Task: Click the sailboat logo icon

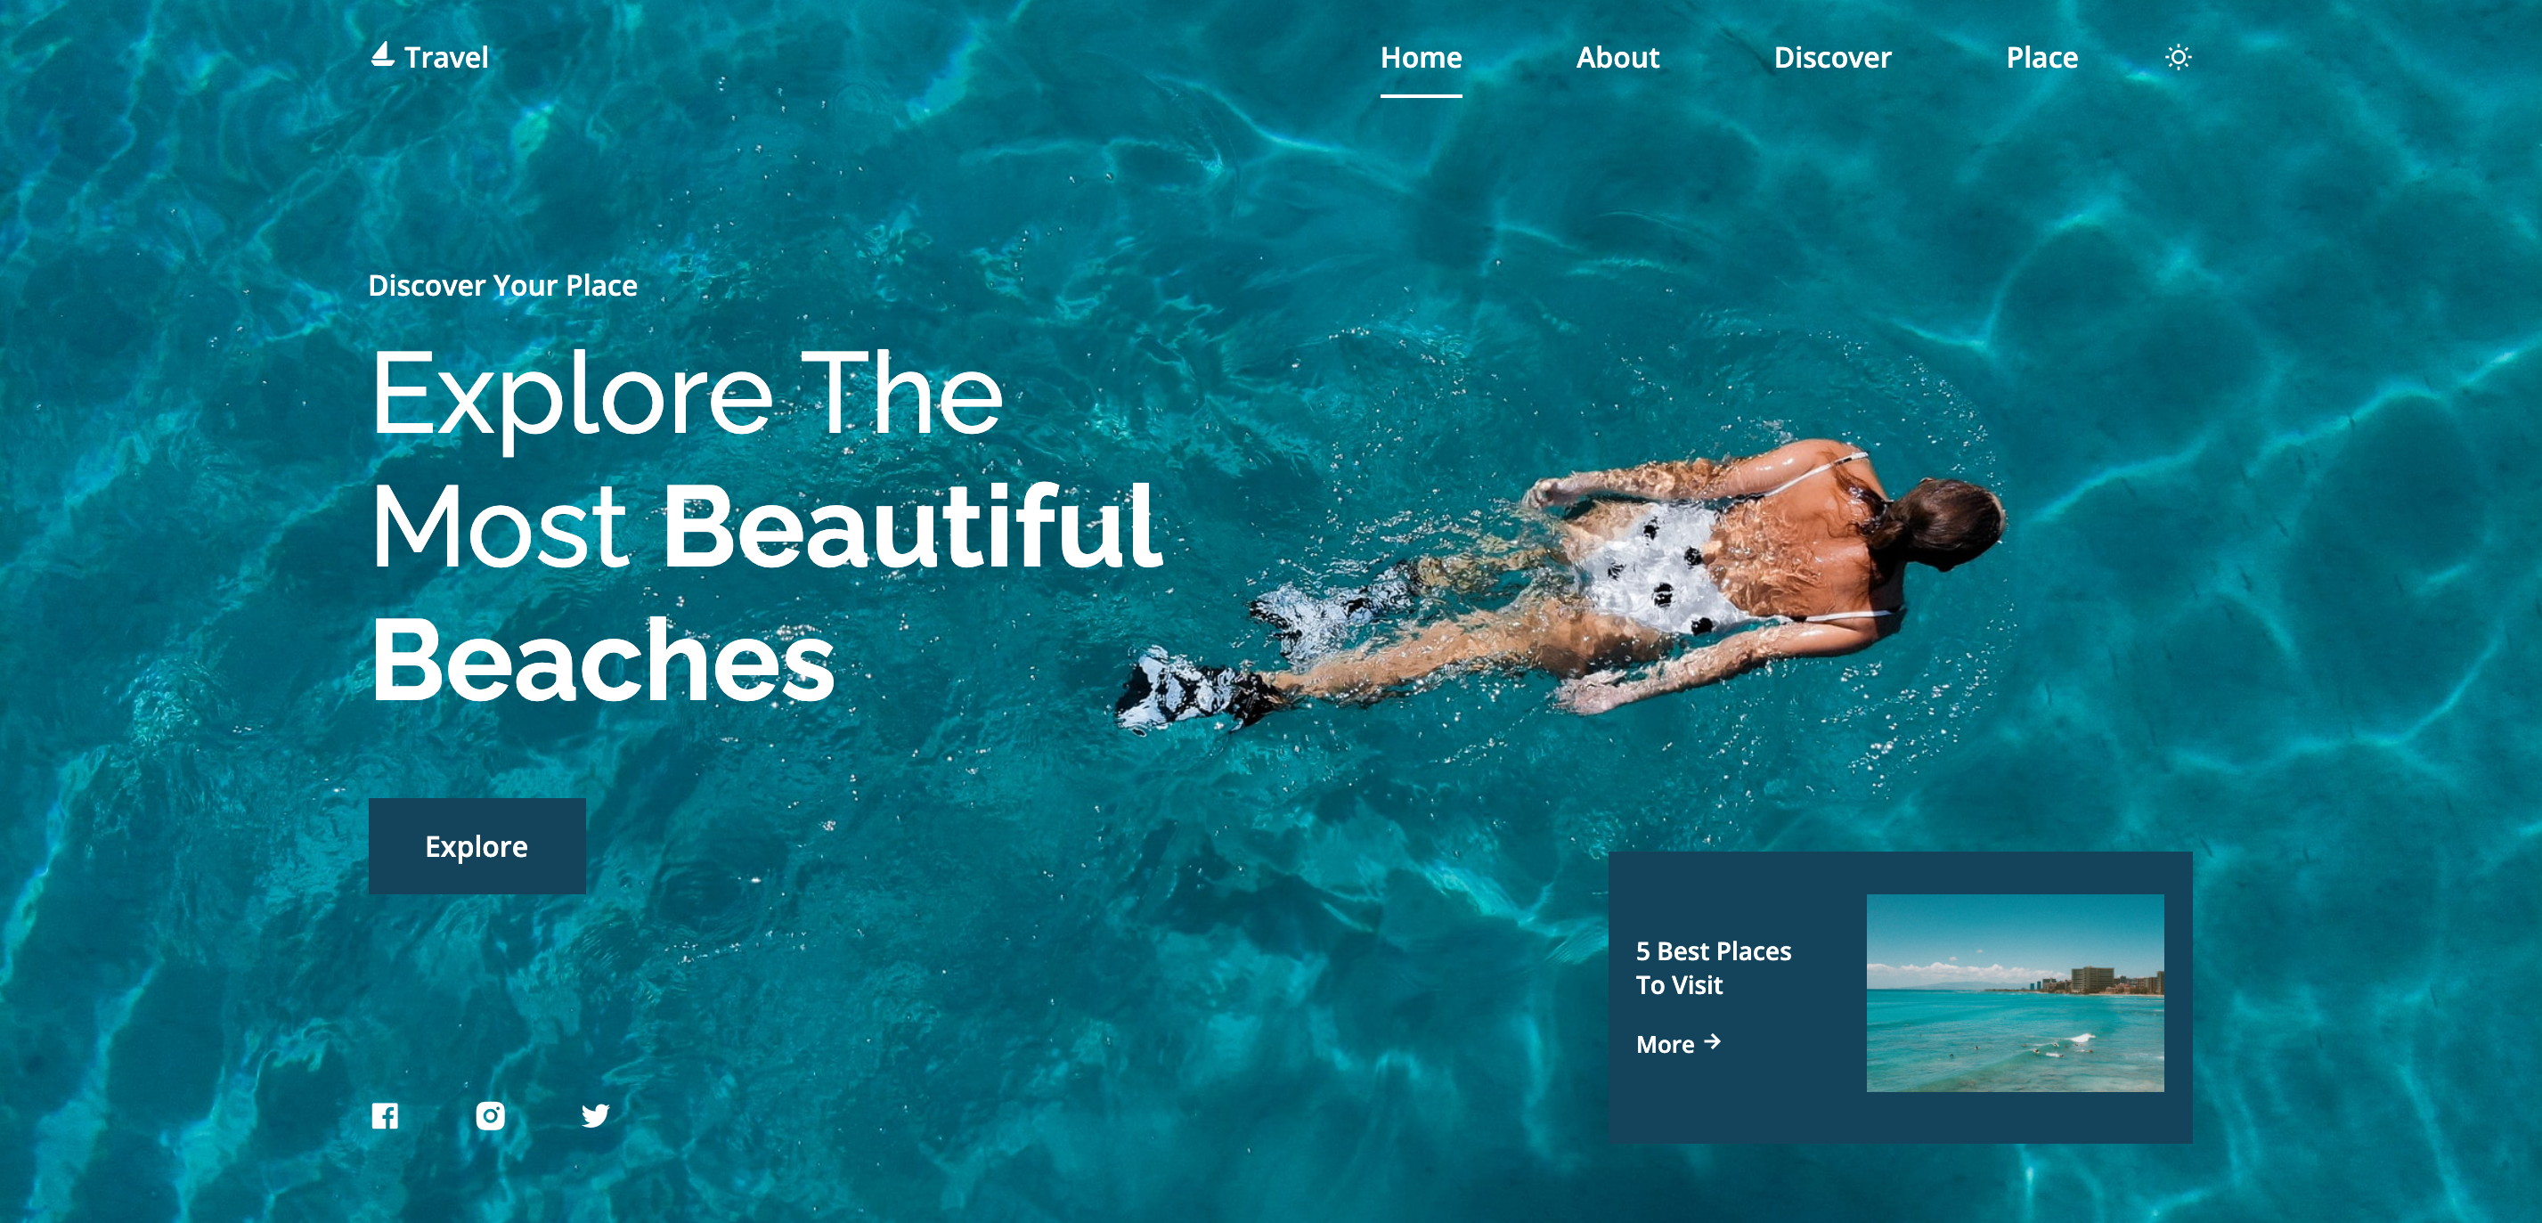Action: pos(382,54)
